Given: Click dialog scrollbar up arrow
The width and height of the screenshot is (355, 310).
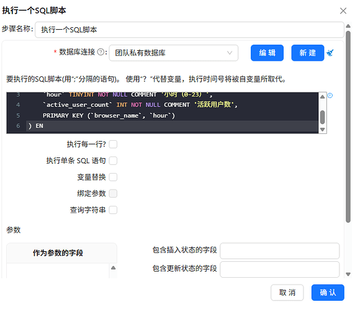Looking at the screenshot, I should 348,26.
